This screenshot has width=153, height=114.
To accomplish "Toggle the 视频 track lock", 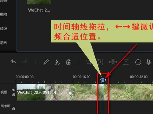I will click(x=13, y=95).
